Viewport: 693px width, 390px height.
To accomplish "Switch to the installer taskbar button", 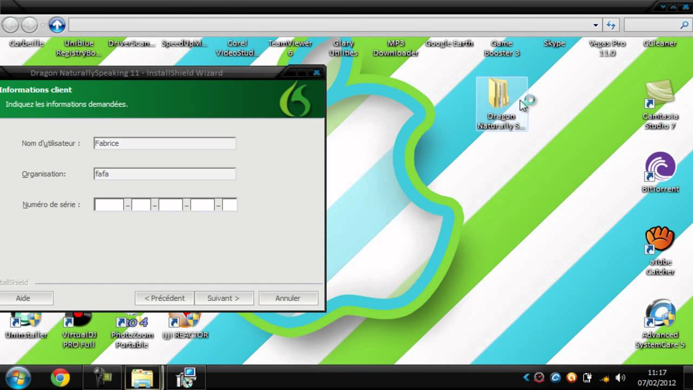I will point(186,378).
